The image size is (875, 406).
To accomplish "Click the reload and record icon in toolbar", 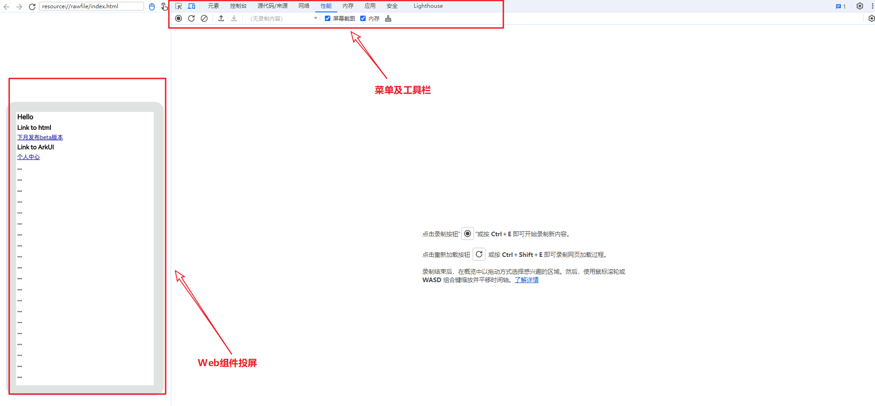I will (x=191, y=18).
